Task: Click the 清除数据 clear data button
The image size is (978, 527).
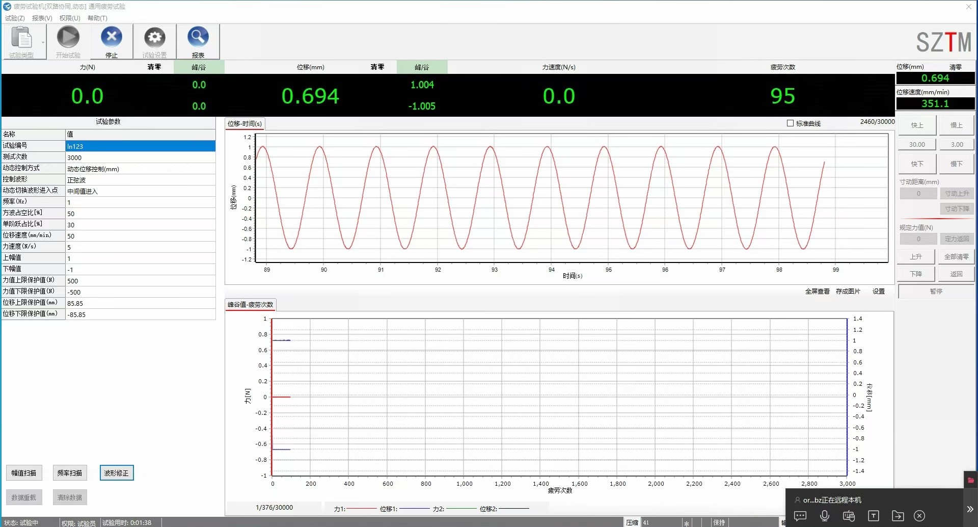Action: [x=69, y=497]
